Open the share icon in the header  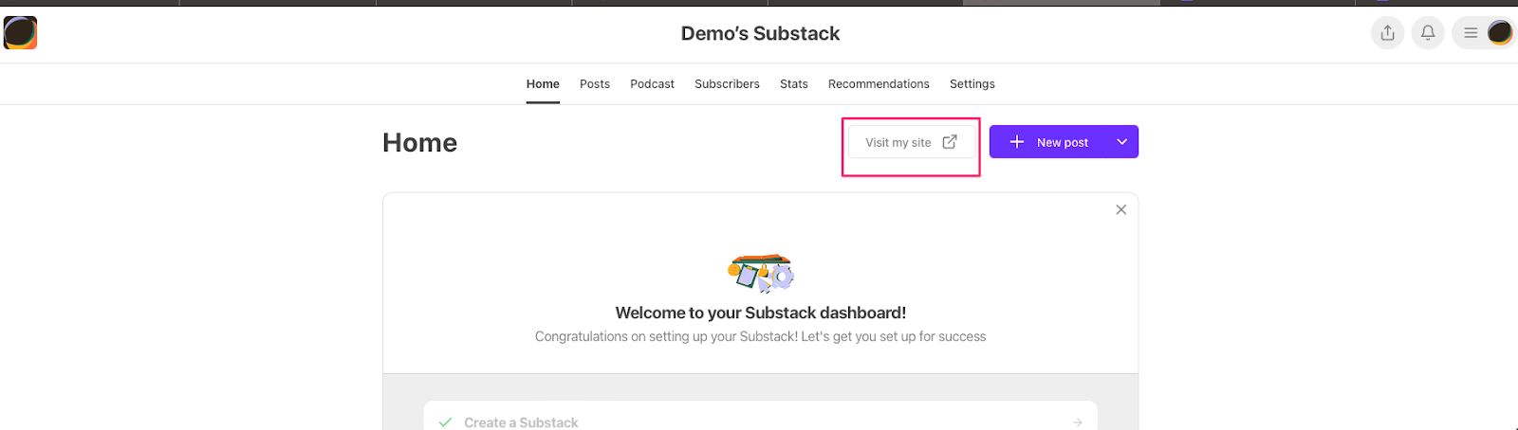pos(1387,33)
